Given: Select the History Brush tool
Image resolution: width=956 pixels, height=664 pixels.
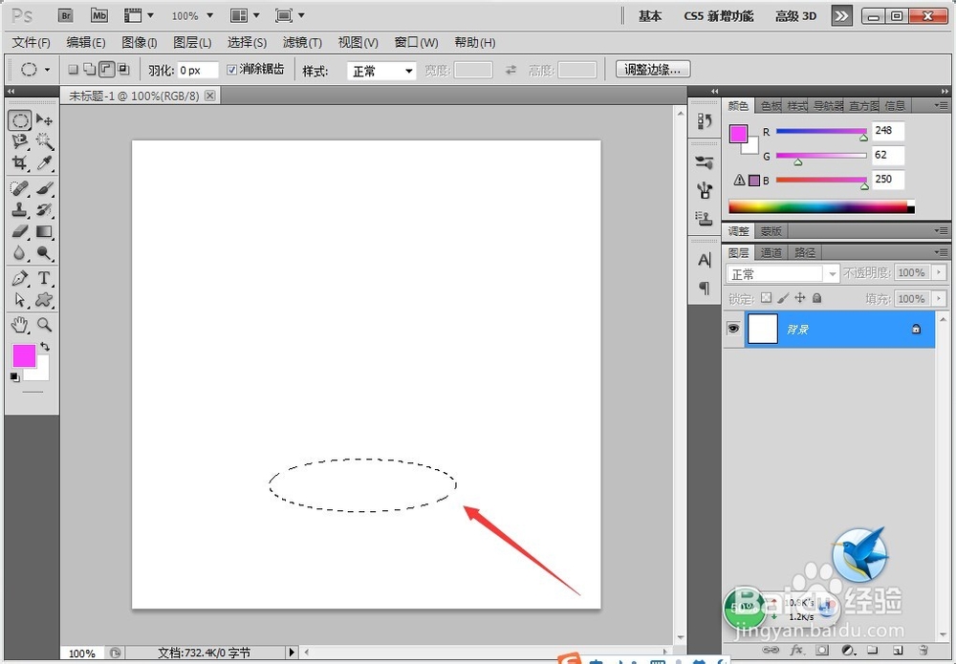Looking at the screenshot, I should [44, 209].
